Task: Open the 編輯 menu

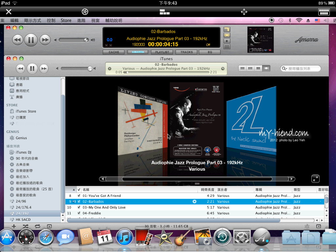Action: tap(14, 20)
